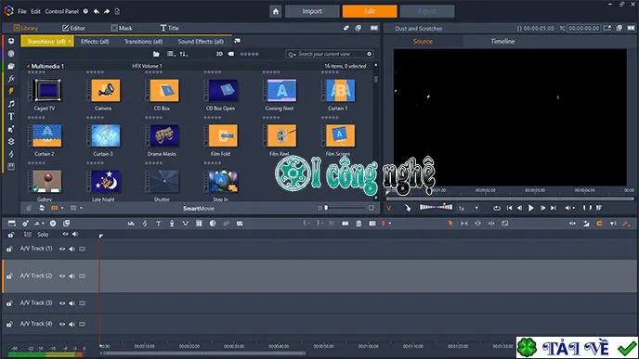Open the fx effects category in sidebar

pos(11,79)
